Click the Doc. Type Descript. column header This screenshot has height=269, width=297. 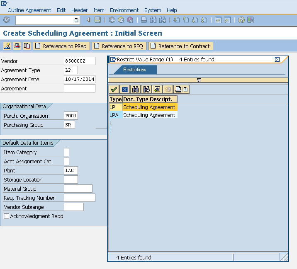[x=150, y=99]
